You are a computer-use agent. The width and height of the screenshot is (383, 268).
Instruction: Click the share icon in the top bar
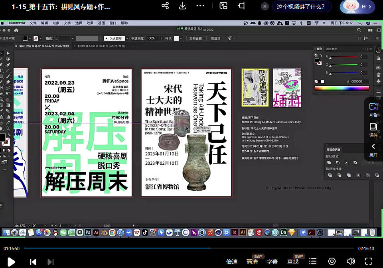tap(165, 6)
